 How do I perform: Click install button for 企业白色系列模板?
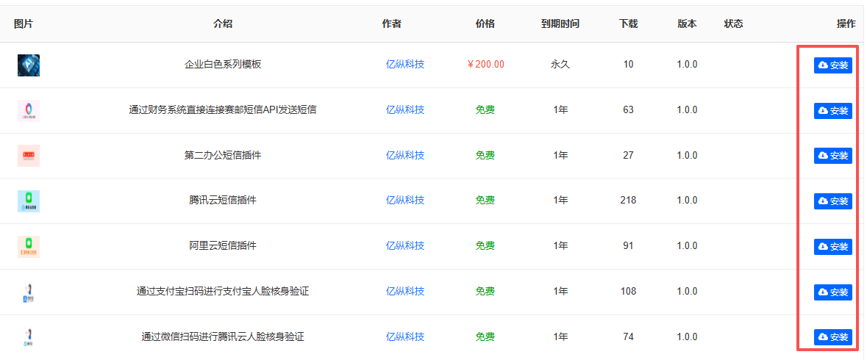pyautogui.click(x=832, y=65)
